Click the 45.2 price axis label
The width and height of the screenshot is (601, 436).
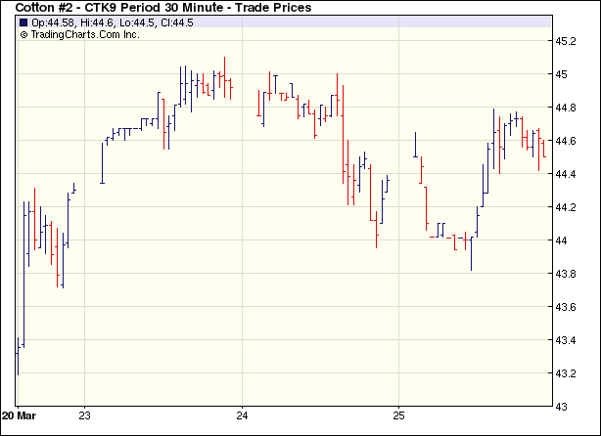567,41
